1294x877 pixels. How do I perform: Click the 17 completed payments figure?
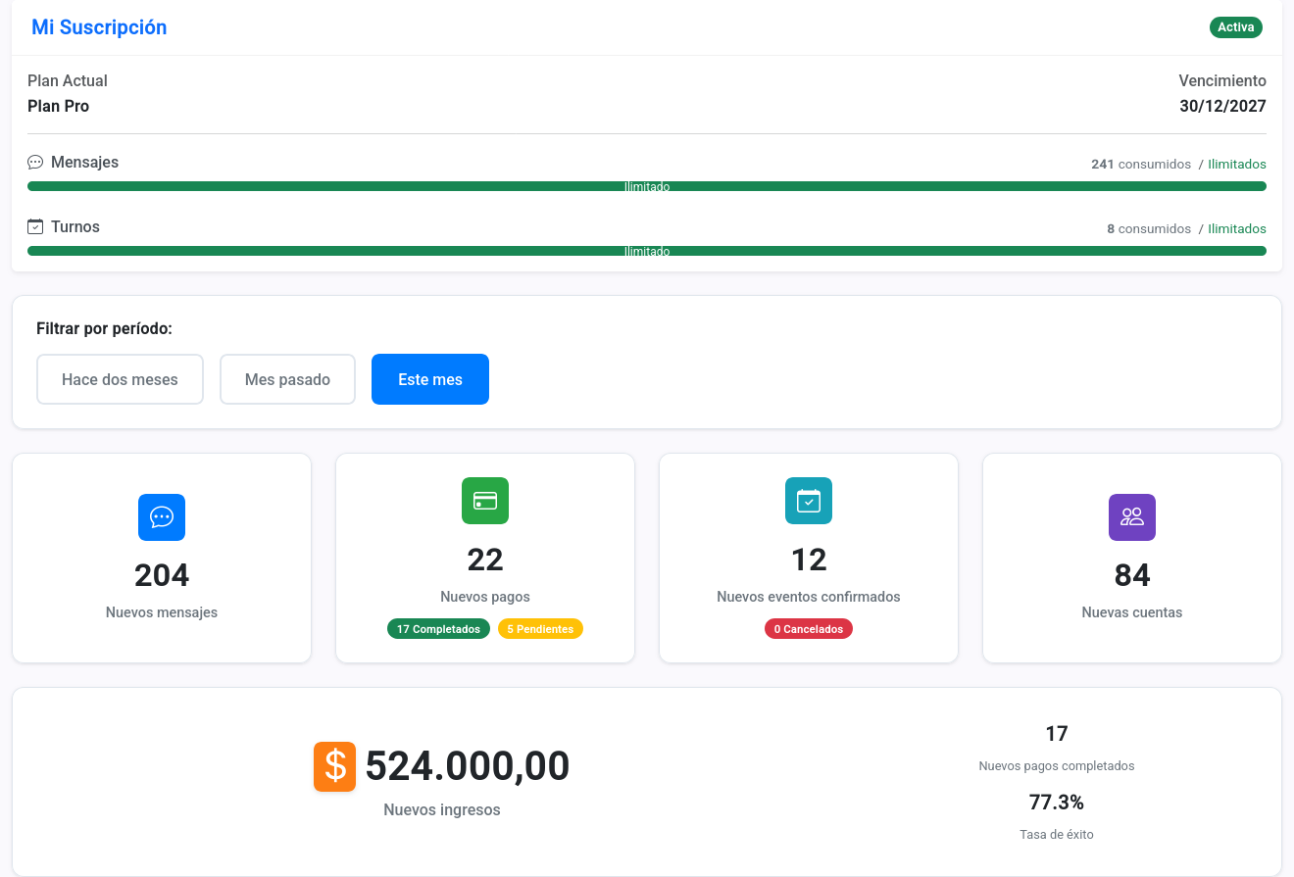[x=1057, y=734]
